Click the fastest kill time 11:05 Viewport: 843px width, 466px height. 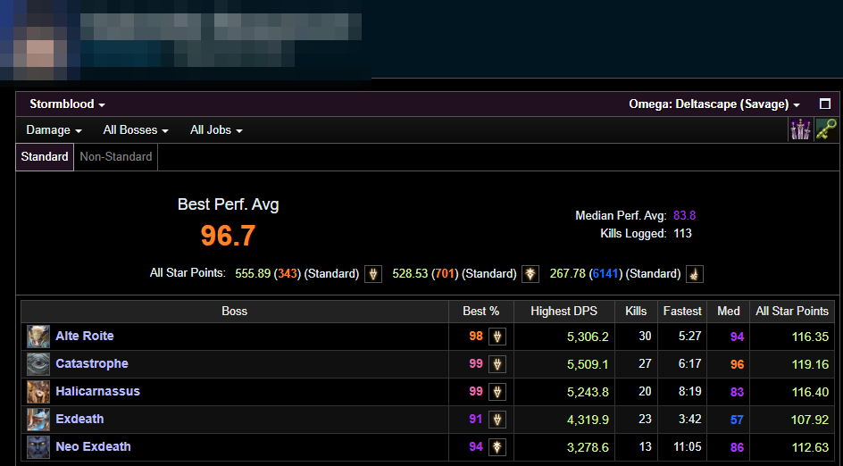(687, 446)
